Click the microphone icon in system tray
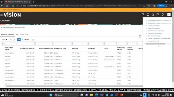 click(x=144, y=95)
